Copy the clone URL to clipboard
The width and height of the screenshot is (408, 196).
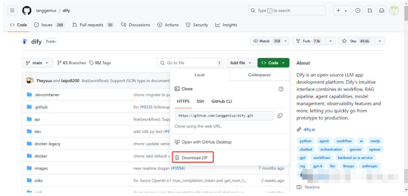point(280,115)
